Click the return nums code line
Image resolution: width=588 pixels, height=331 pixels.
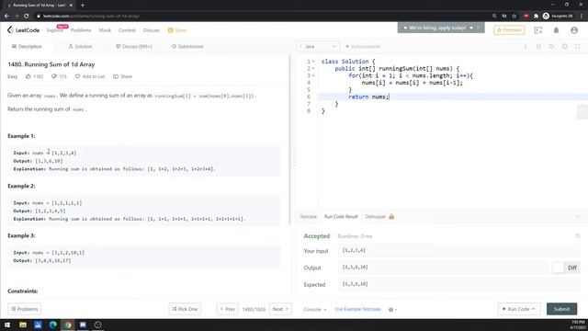(368, 97)
